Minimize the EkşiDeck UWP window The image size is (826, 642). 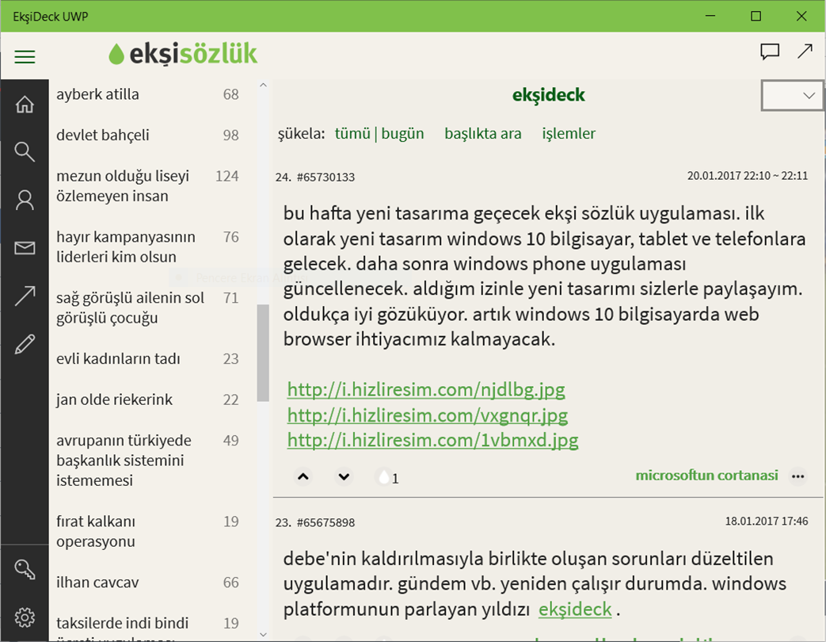[710, 16]
